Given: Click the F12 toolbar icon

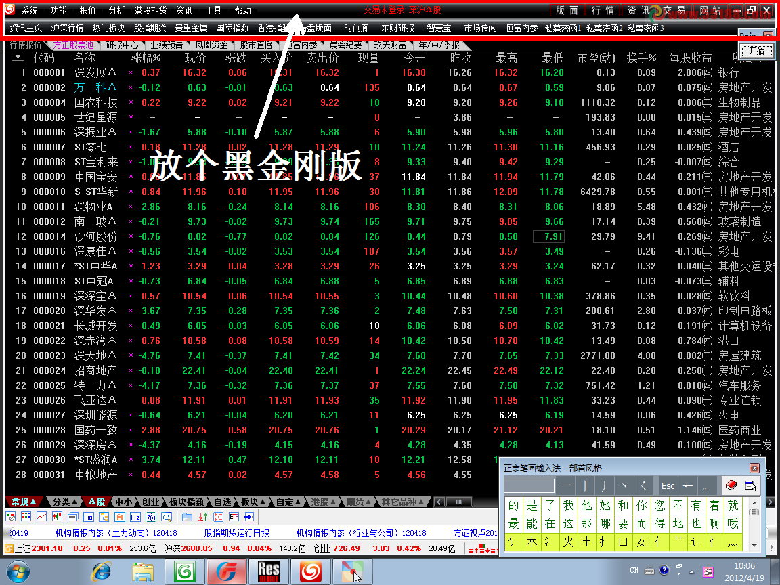Looking at the screenshot, I should click(x=135, y=517).
